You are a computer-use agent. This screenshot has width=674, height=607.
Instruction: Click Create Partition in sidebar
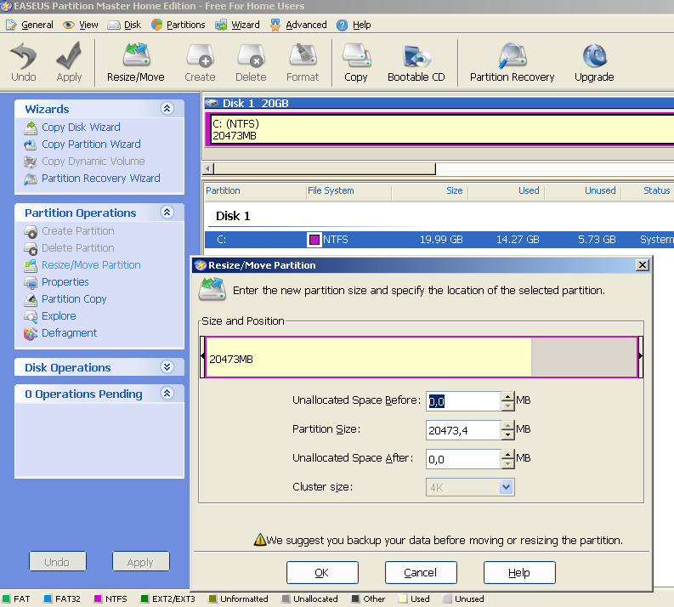[x=78, y=231]
